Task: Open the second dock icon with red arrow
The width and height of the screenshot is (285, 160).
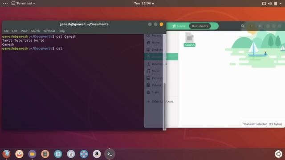Action: [19, 154]
